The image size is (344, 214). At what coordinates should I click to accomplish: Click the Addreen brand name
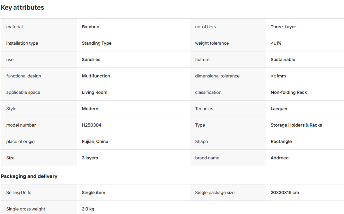coord(279,158)
